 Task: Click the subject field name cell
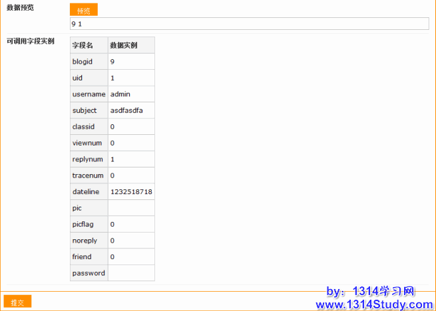[89, 110]
